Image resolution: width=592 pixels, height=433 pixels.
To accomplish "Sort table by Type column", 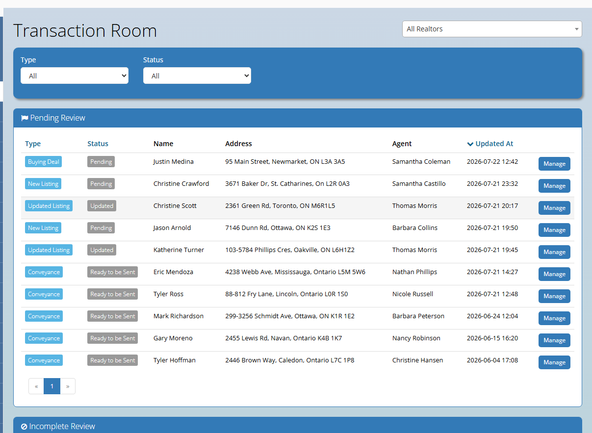I will 33,144.
